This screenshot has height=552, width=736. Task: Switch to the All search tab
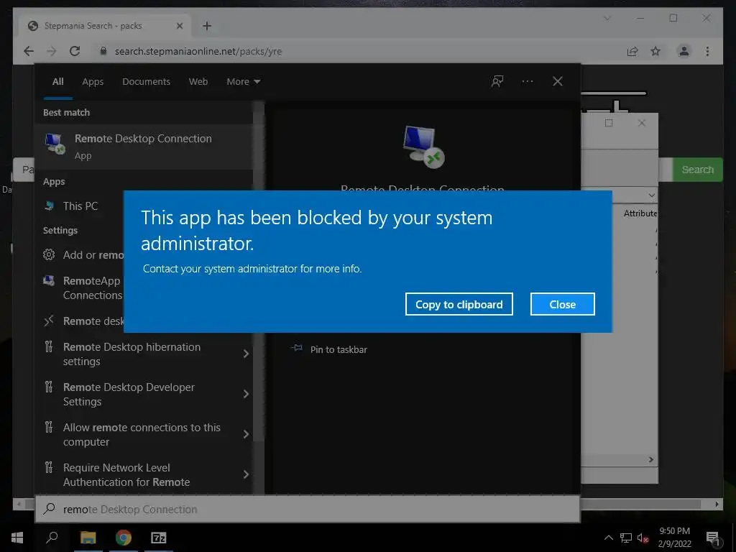click(x=57, y=82)
